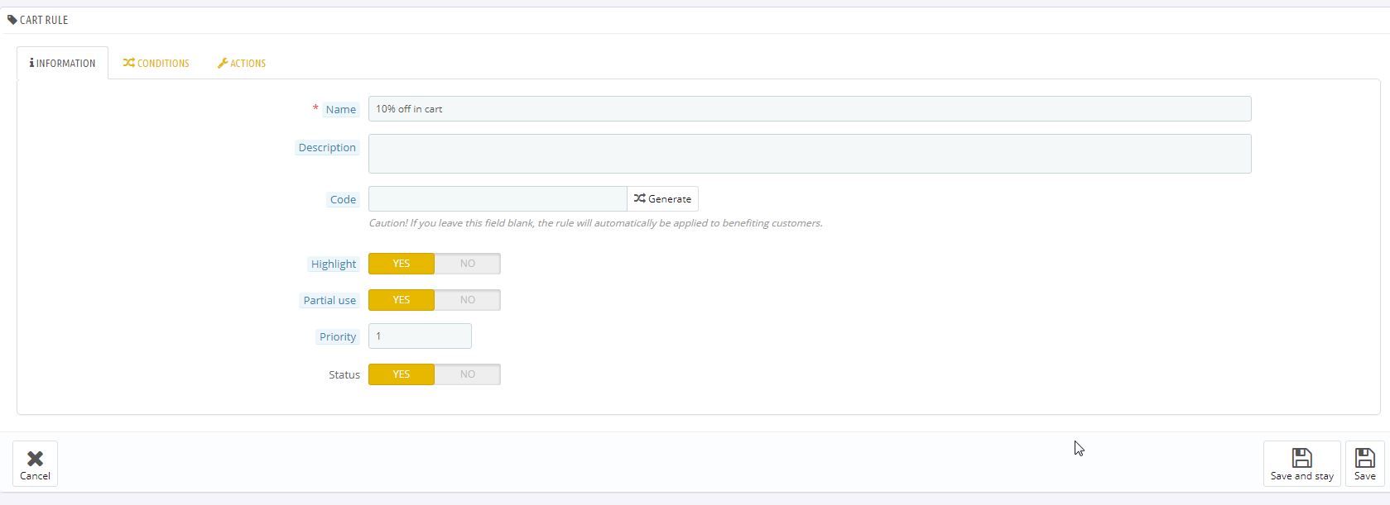Generate a random voucher code
The image size is (1390, 505).
pos(662,199)
